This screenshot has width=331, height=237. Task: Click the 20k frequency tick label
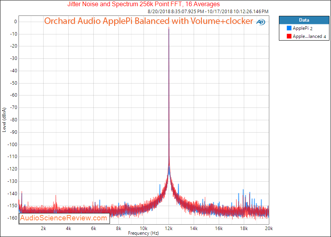click(x=269, y=228)
